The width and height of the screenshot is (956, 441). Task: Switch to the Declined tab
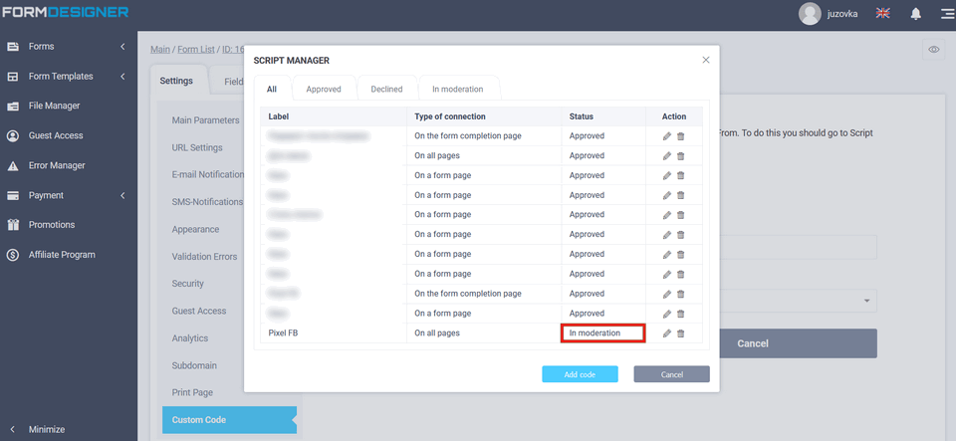[x=386, y=89]
